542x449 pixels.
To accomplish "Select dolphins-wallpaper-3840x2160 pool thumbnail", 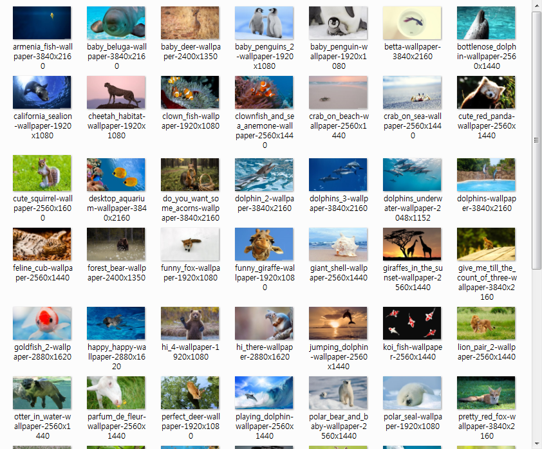I will pos(486,174).
